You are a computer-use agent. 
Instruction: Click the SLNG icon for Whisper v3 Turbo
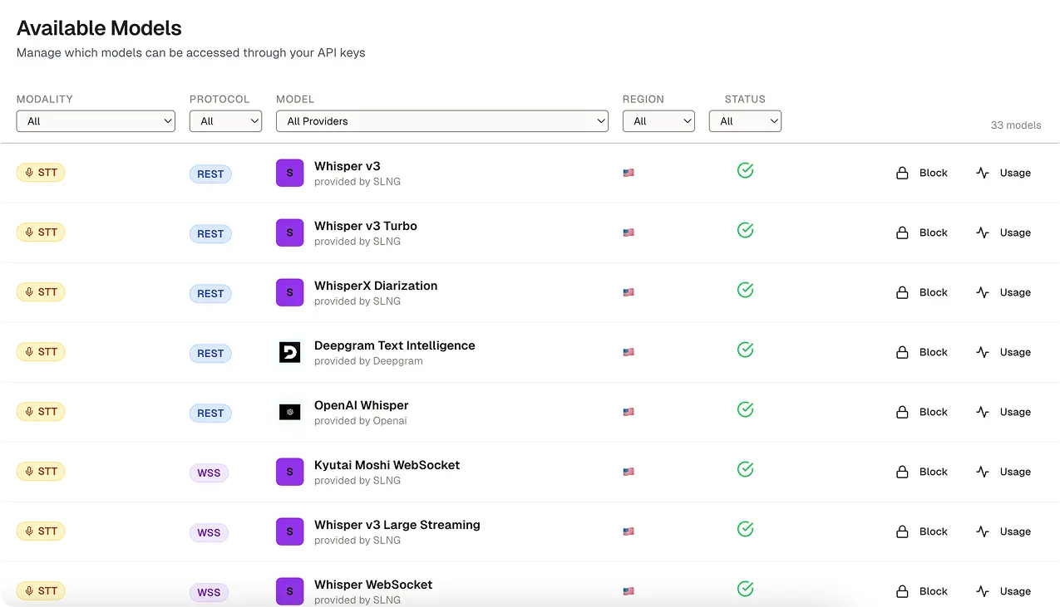(x=289, y=233)
